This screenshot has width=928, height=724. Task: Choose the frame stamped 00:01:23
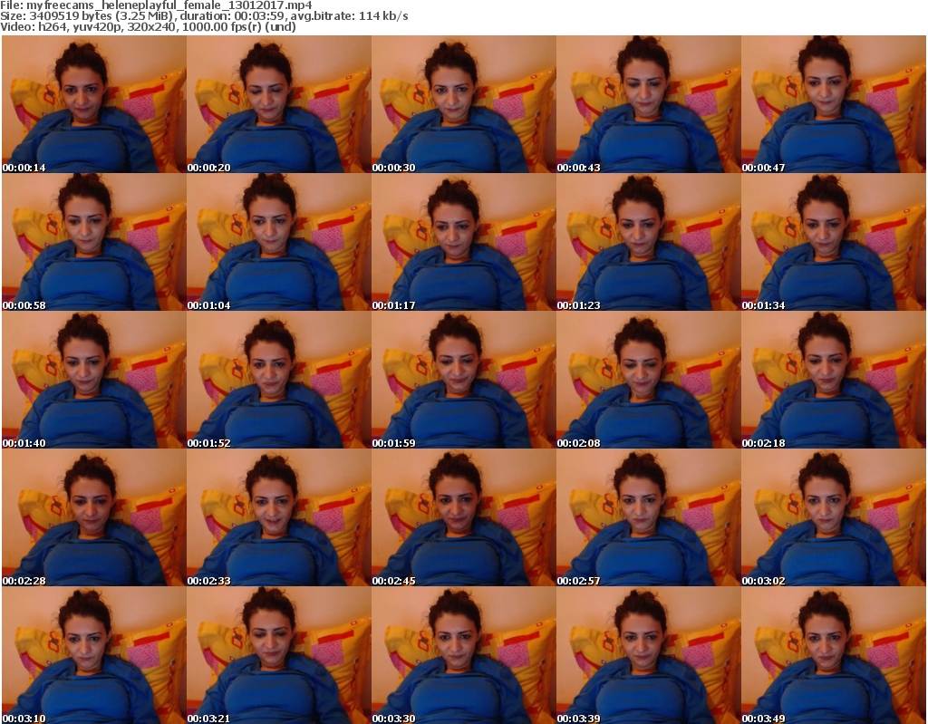(649, 242)
